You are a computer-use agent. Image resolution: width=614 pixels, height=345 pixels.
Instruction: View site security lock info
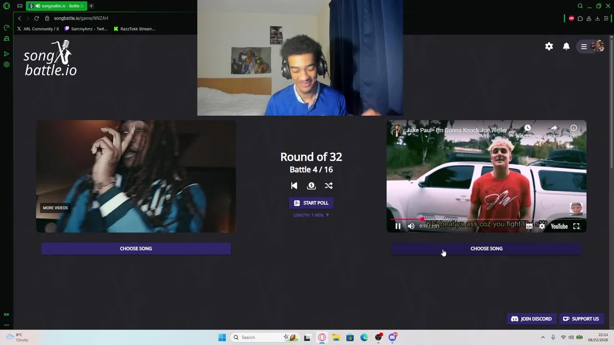click(47, 18)
